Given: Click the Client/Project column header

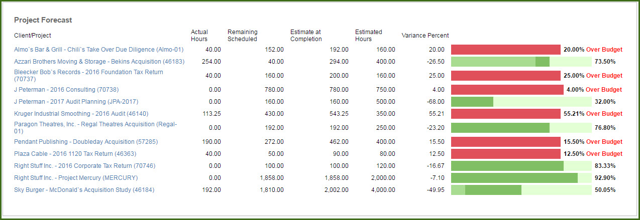Looking at the screenshot, I should (x=33, y=36).
